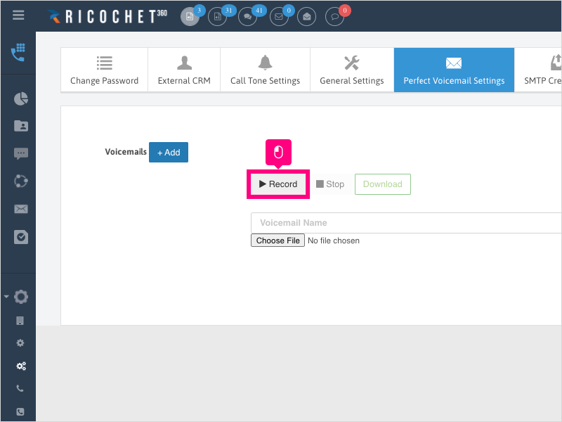Select the Perfect Voicemail Settings tab

point(454,70)
